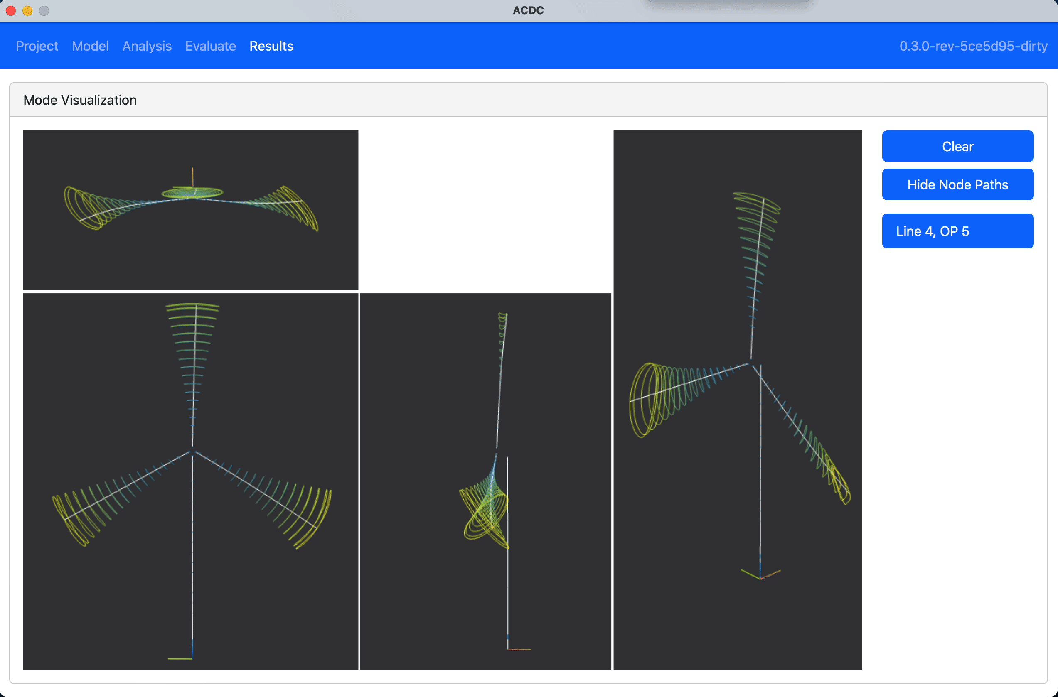Open the Project tab
1058x697 pixels.
point(37,46)
